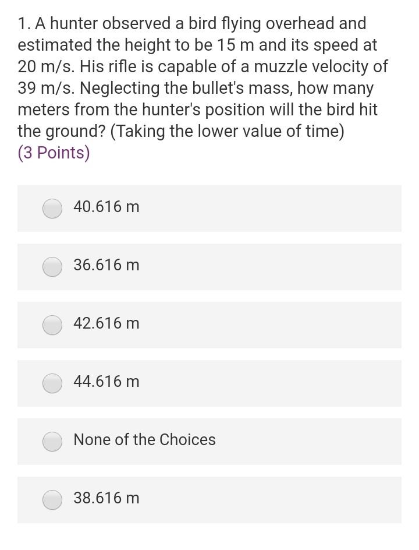Click empty gray area of 38.616 m option row
Image resolution: width=419 pixels, height=550 pixels.
[270, 500]
